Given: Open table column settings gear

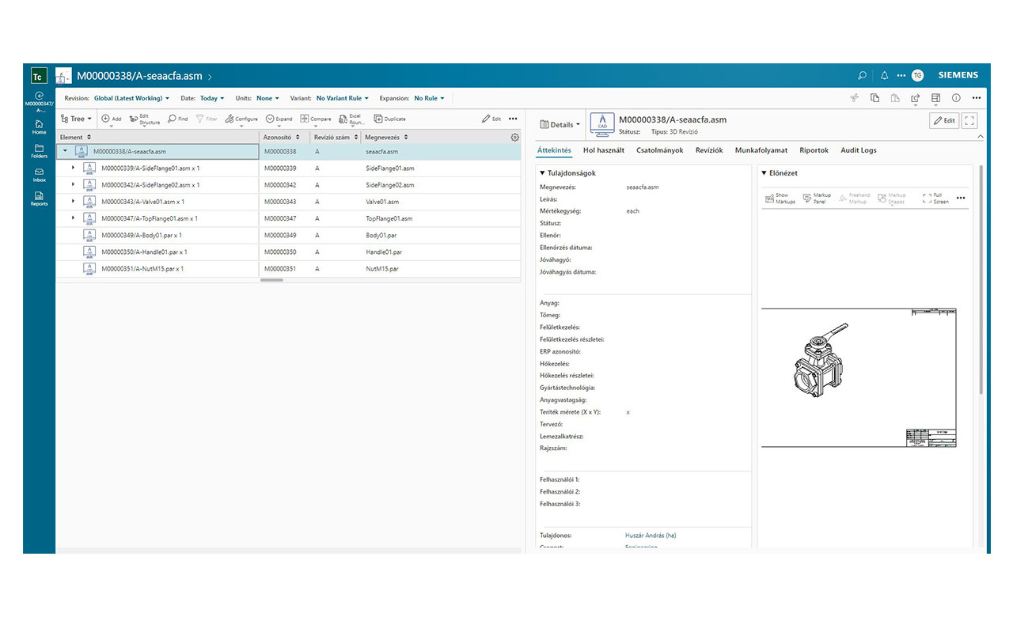Looking at the screenshot, I should click(514, 137).
